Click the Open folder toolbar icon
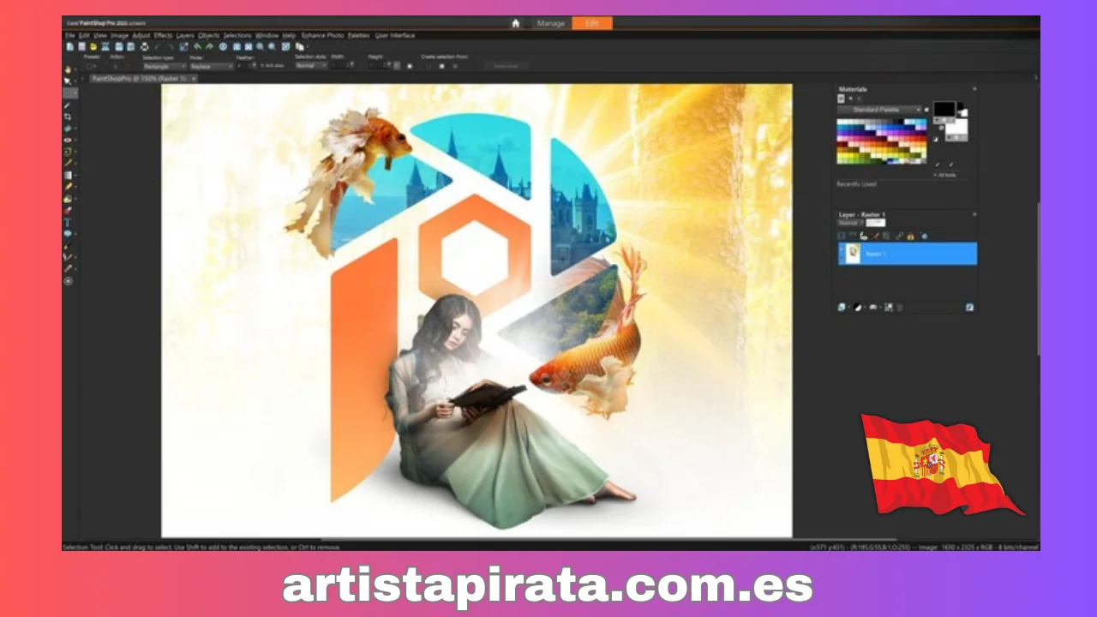The height and width of the screenshot is (617, 1097). [93, 47]
